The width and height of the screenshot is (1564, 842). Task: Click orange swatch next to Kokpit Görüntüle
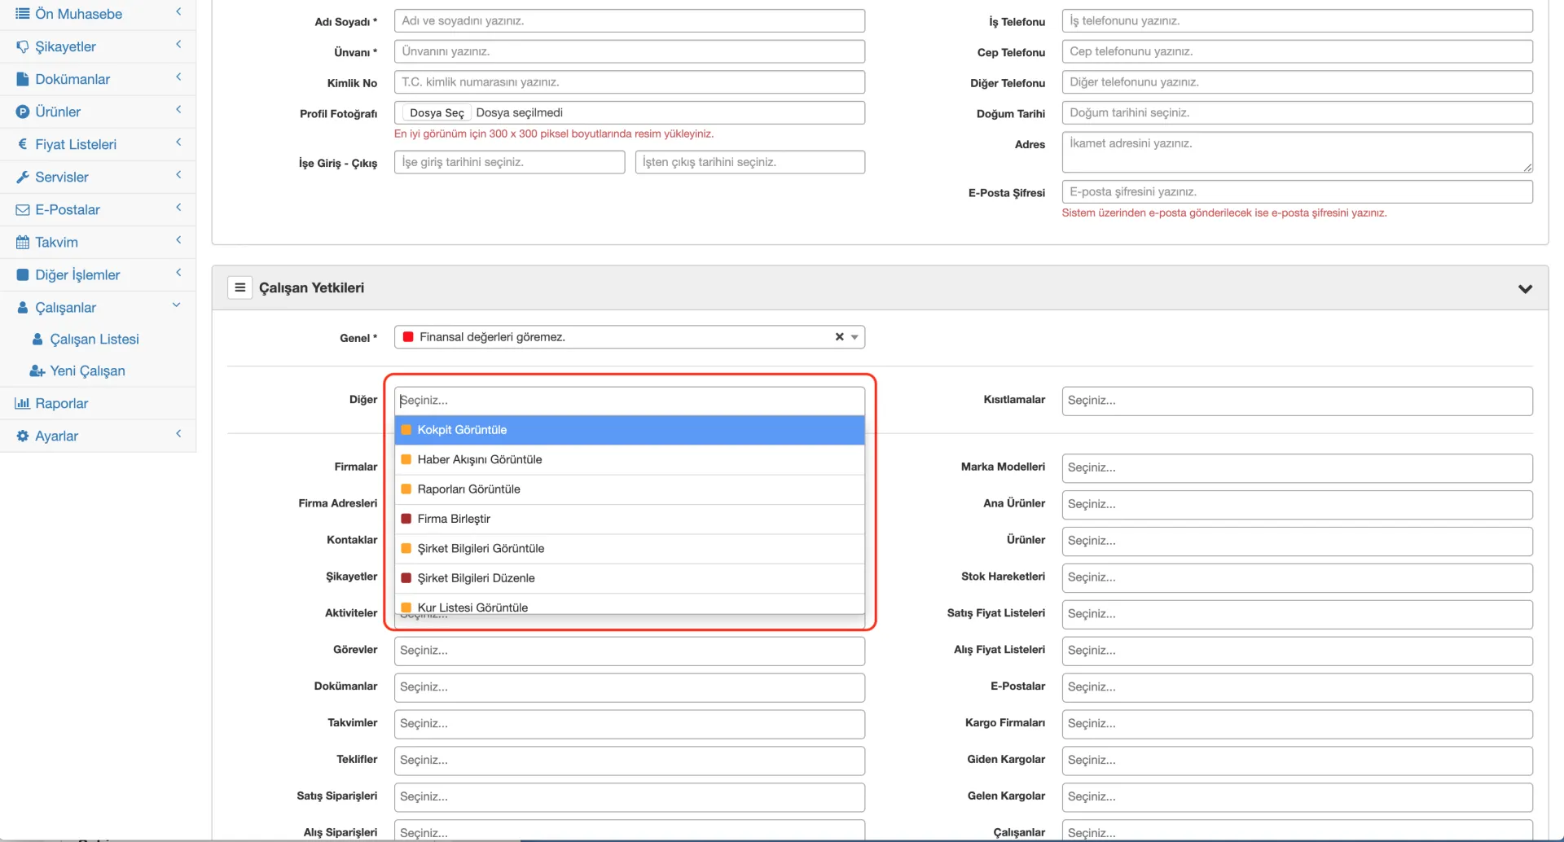(406, 430)
